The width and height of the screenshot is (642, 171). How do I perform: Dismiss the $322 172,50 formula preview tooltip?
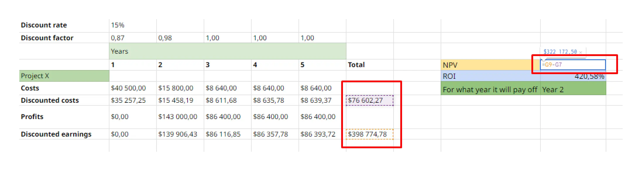(x=581, y=52)
